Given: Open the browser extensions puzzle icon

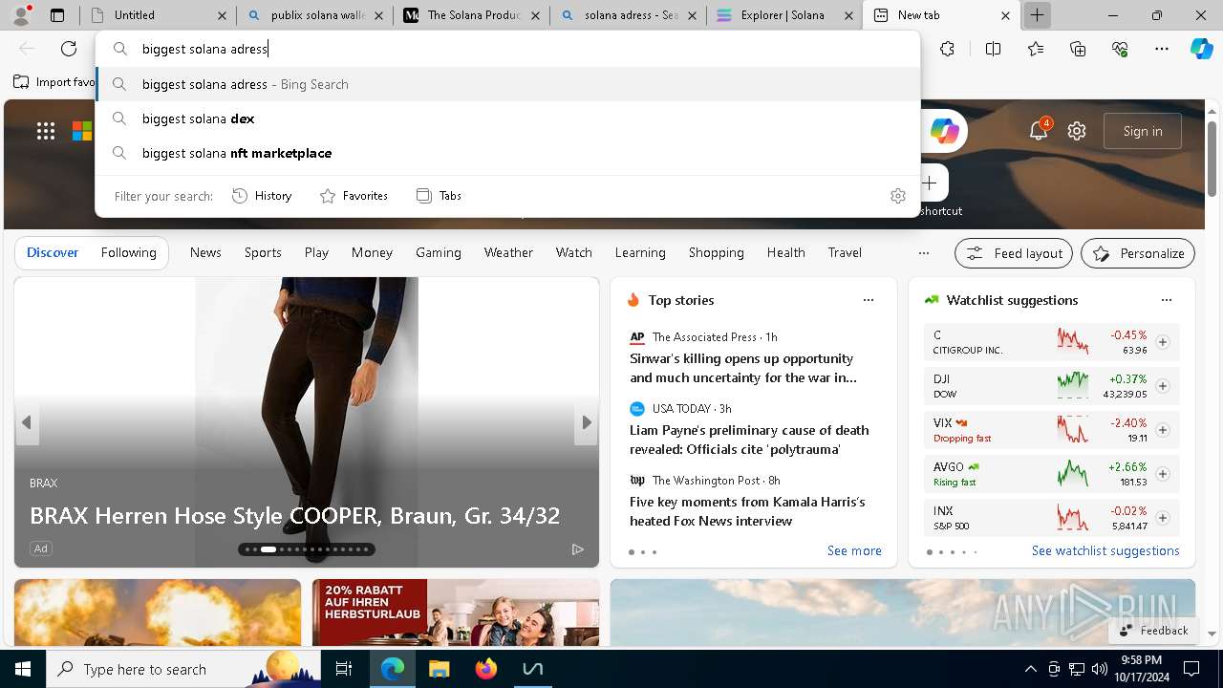Looking at the screenshot, I should point(947,49).
